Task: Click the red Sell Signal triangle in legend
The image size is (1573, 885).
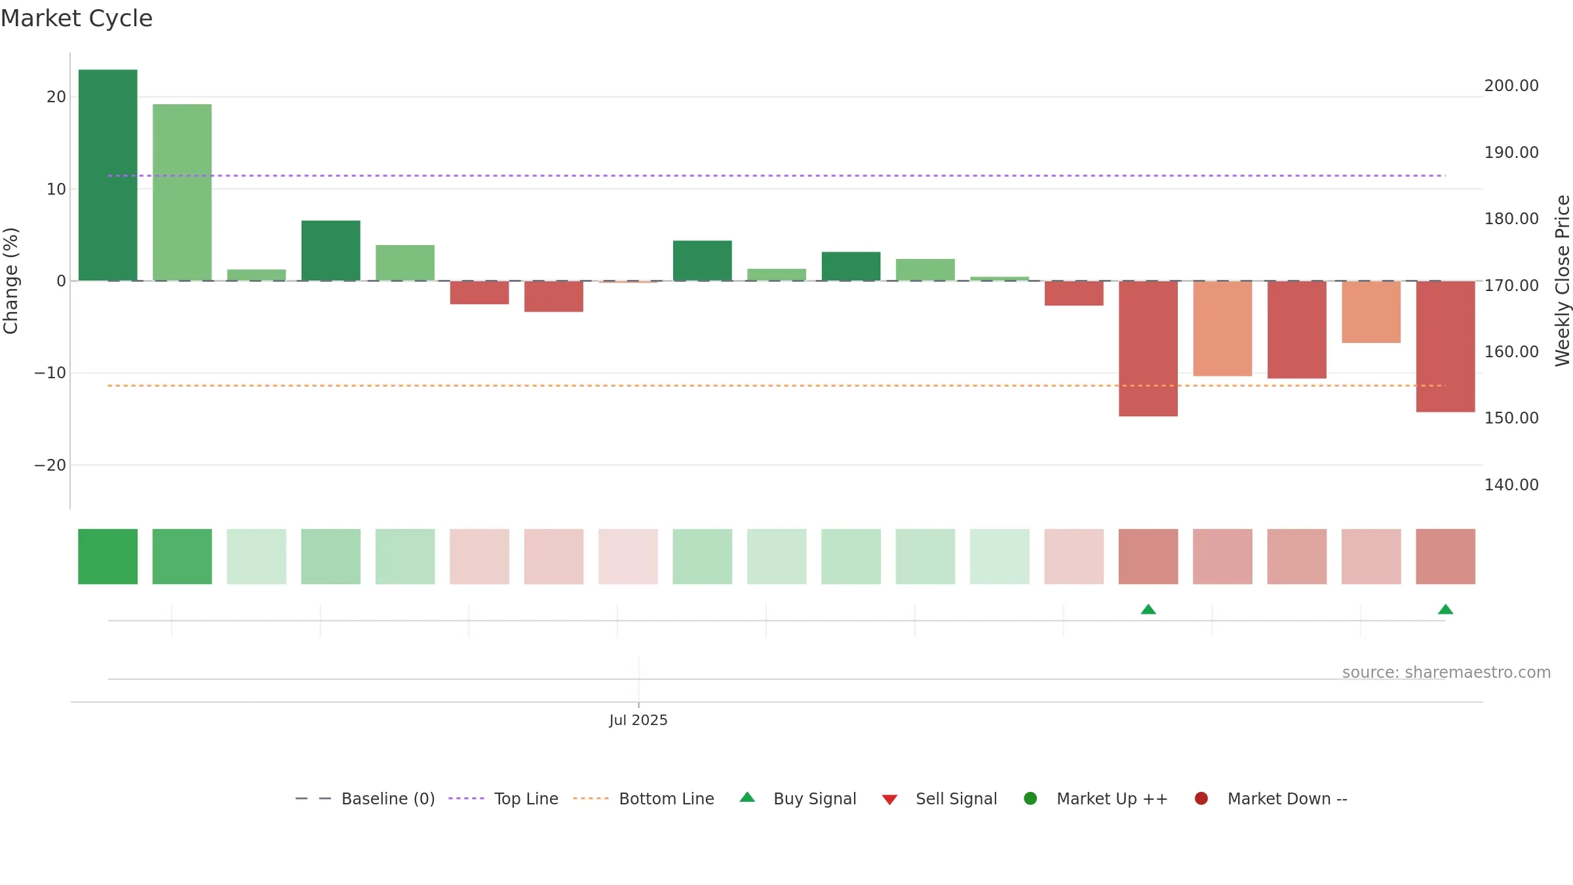Action: point(889,800)
